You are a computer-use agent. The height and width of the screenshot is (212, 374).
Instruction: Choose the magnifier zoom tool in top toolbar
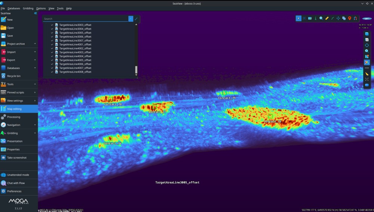(x=321, y=18)
